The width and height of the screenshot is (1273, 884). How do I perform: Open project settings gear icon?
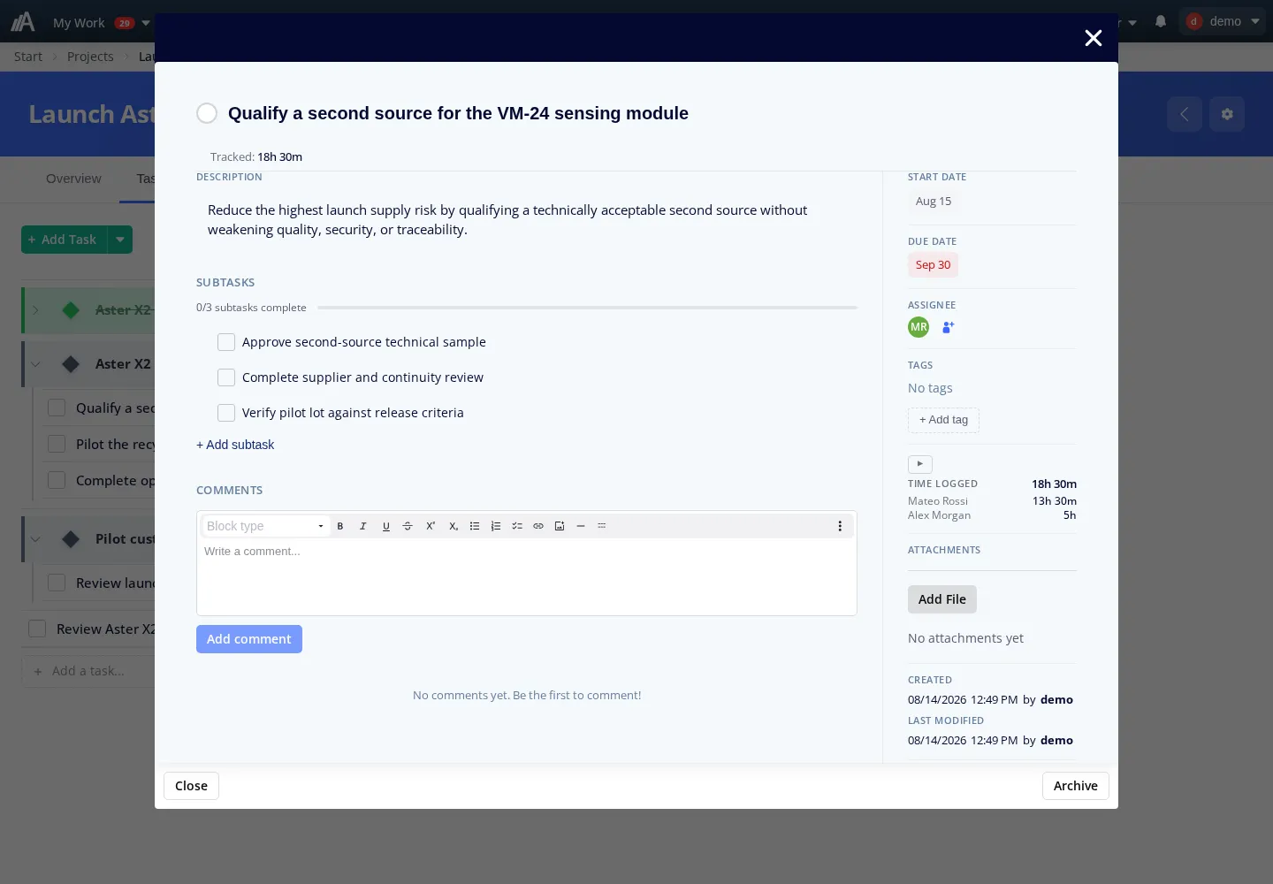tap(1227, 114)
